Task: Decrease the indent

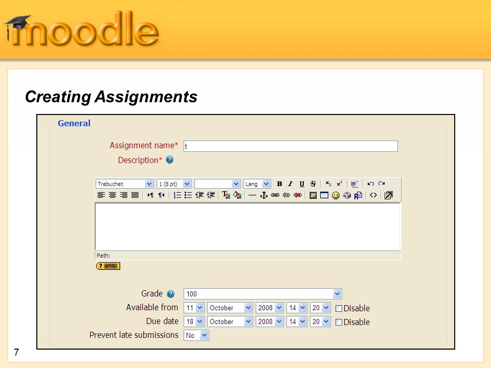Action: (x=199, y=195)
